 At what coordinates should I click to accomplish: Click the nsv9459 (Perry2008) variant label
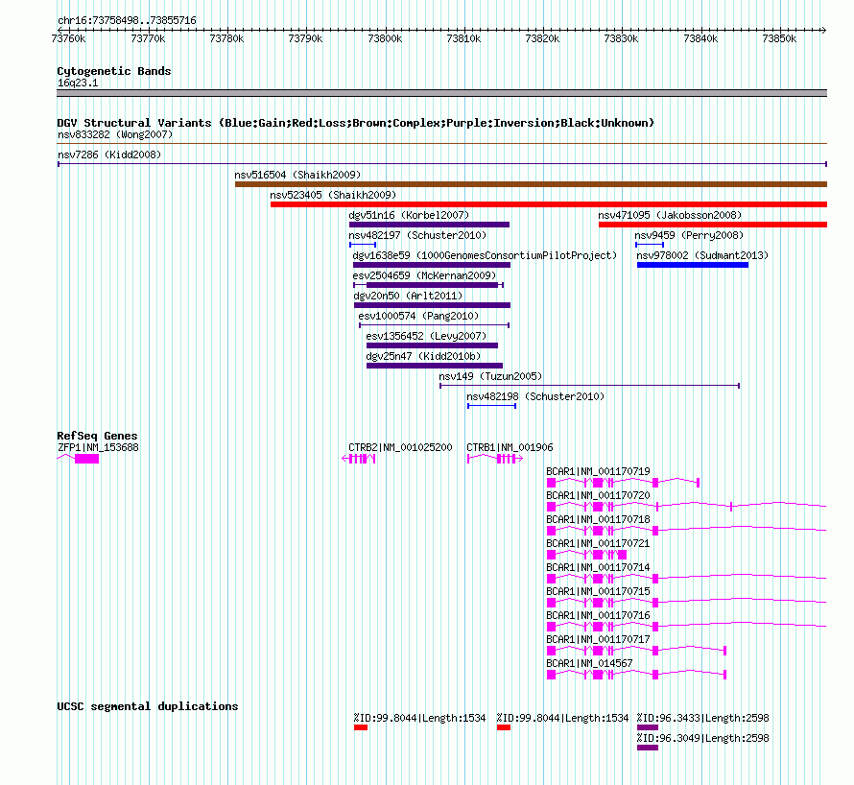pyautogui.click(x=689, y=235)
